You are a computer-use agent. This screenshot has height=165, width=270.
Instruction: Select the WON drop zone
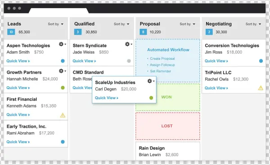tap(168, 97)
